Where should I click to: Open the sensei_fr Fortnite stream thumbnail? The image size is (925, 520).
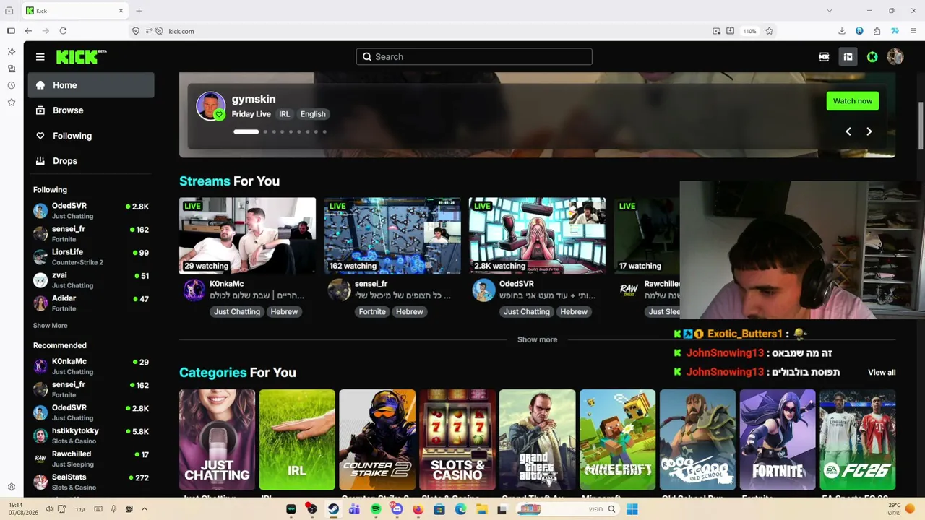pyautogui.click(x=392, y=235)
